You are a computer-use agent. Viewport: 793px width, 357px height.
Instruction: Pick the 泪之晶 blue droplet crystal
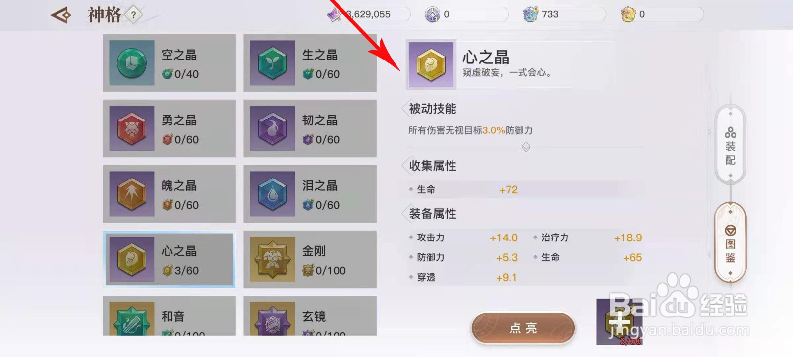pos(273,194)
